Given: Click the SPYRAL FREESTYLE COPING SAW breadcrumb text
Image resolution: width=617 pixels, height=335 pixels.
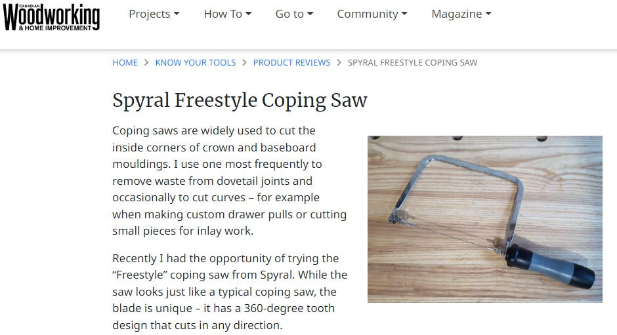Looking at the screenshot, I should tap(412, 63).
